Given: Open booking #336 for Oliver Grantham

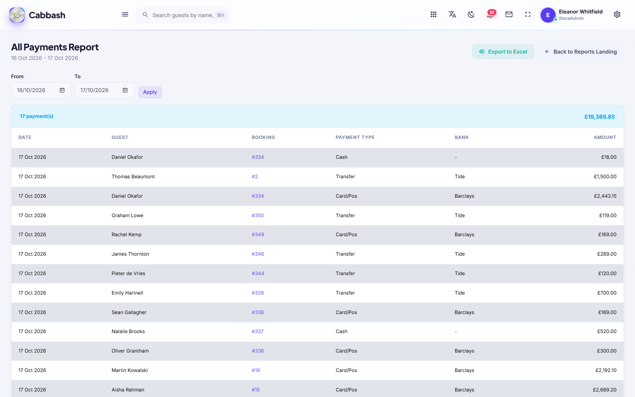Looking at the screenshot, I should click(x=258, y=351).
